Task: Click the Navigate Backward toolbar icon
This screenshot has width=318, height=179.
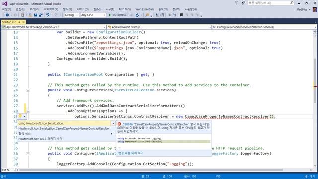Action: click(7, 15)
